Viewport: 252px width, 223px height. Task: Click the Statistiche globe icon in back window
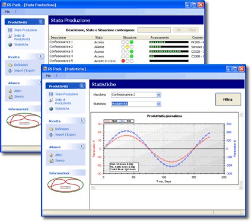pos(10,44)
